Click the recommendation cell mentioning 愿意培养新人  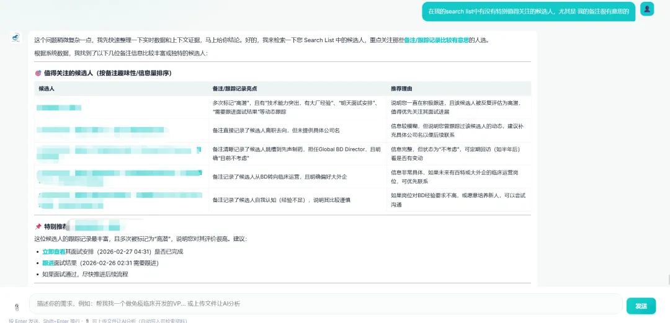(458, 200)
